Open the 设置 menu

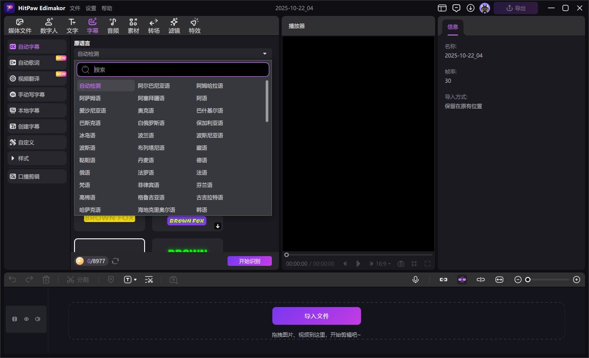[x=91, y=8]
